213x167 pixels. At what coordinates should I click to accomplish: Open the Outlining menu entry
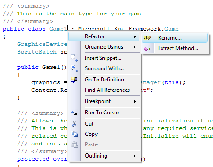(x=104, y=156)
